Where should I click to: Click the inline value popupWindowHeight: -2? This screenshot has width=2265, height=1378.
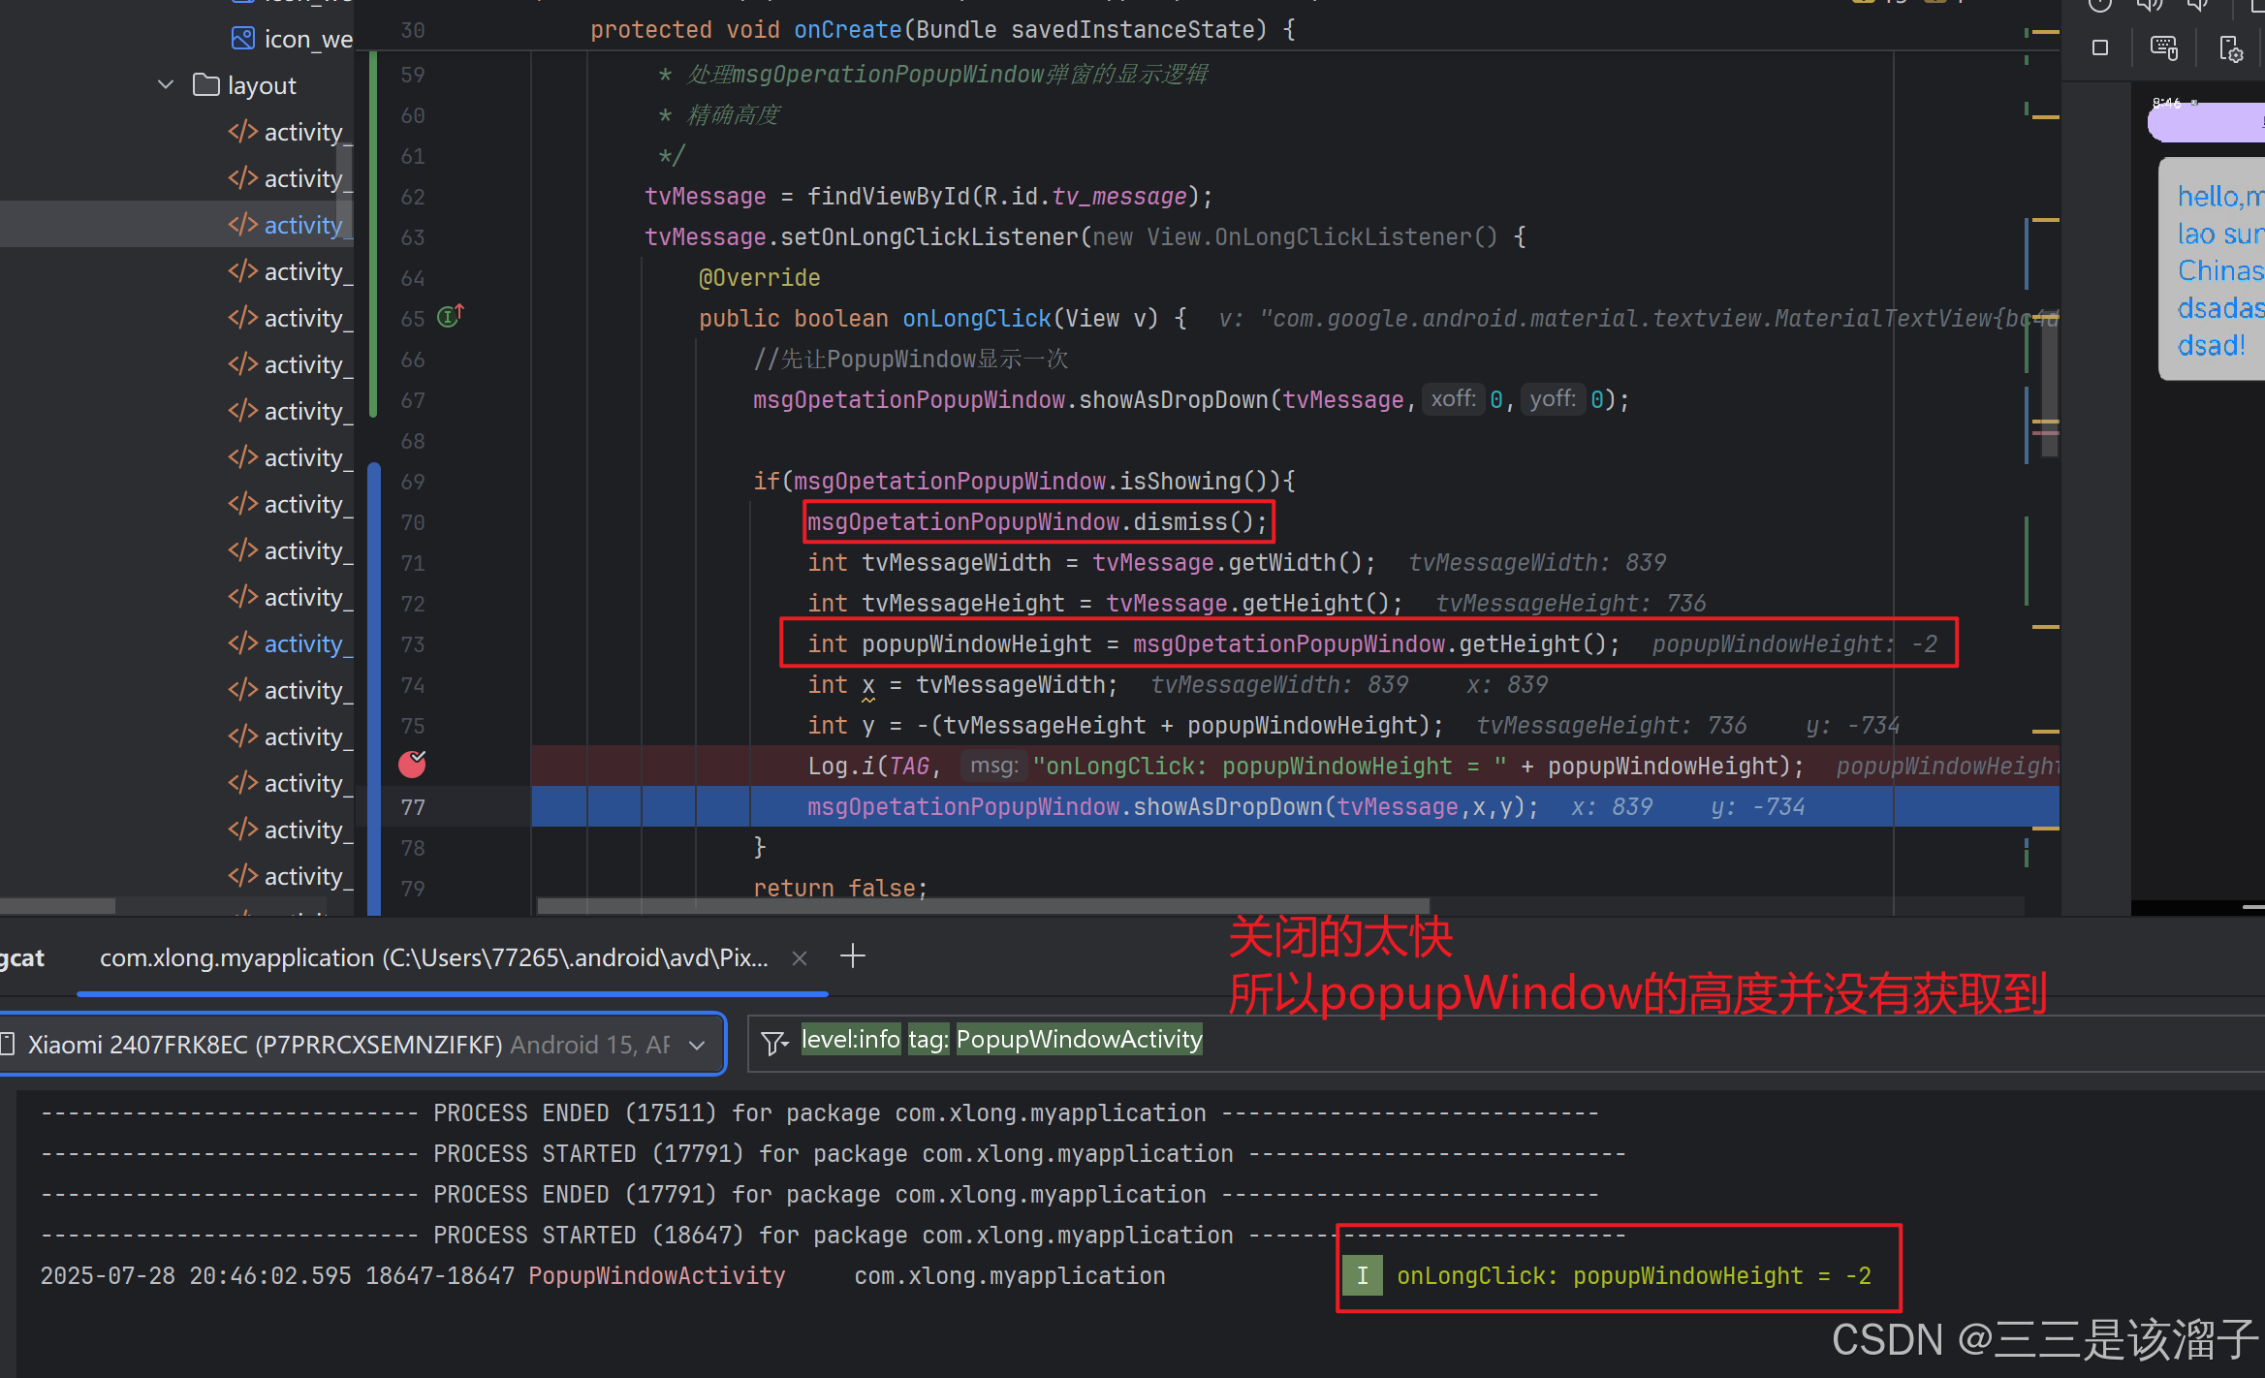tap(1794, 643)
